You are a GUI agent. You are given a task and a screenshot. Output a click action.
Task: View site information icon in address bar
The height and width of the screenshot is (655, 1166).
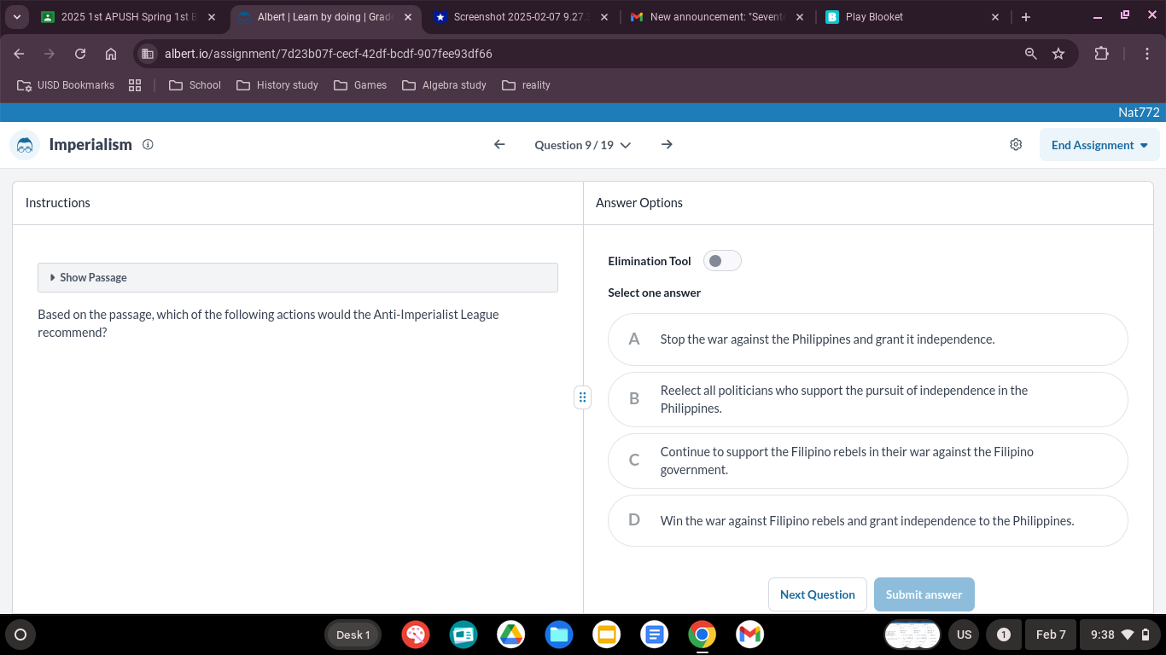[148, 54]
